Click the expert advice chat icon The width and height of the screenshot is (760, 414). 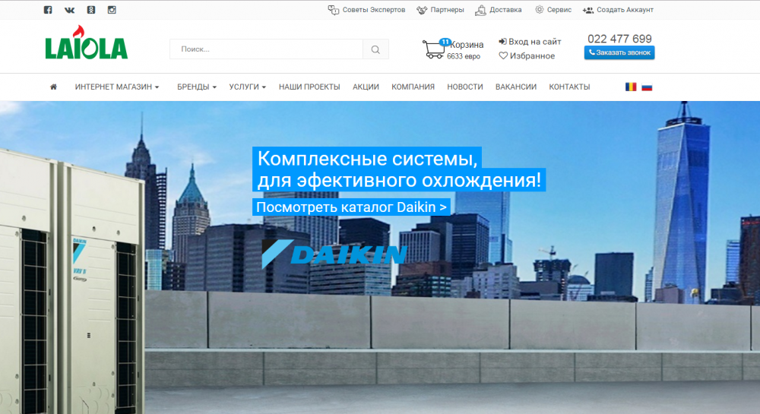(x=334, y=10)
